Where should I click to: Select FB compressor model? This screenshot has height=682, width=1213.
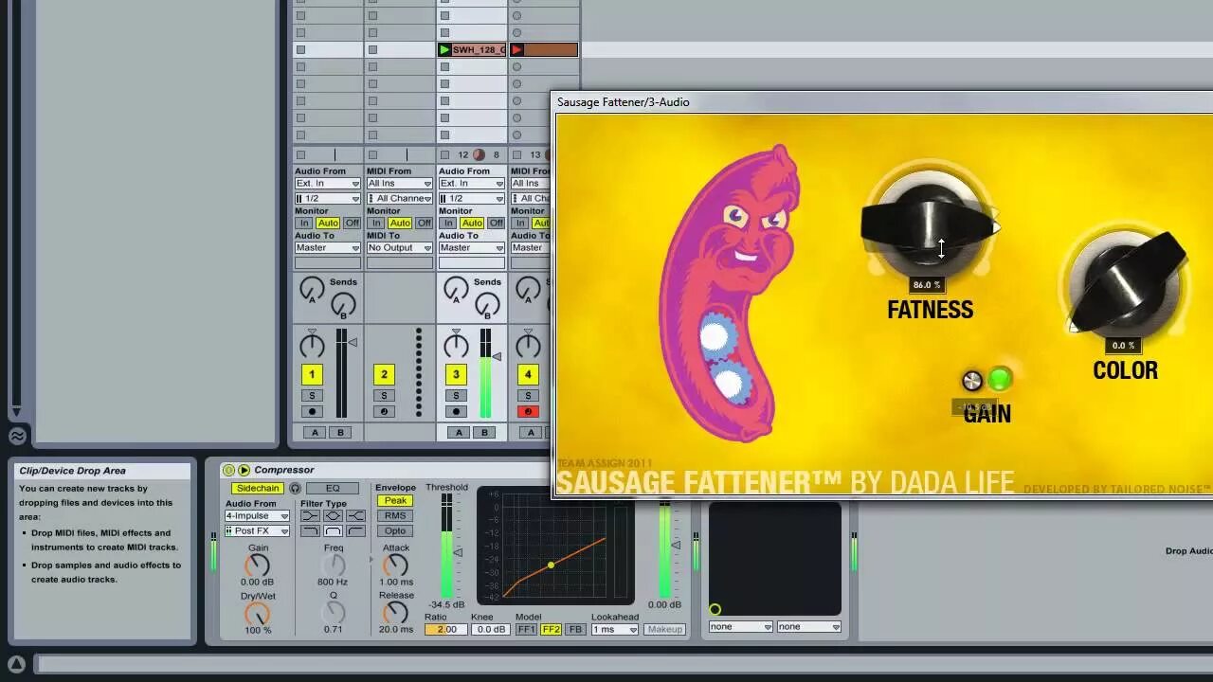tap(574, 630)
